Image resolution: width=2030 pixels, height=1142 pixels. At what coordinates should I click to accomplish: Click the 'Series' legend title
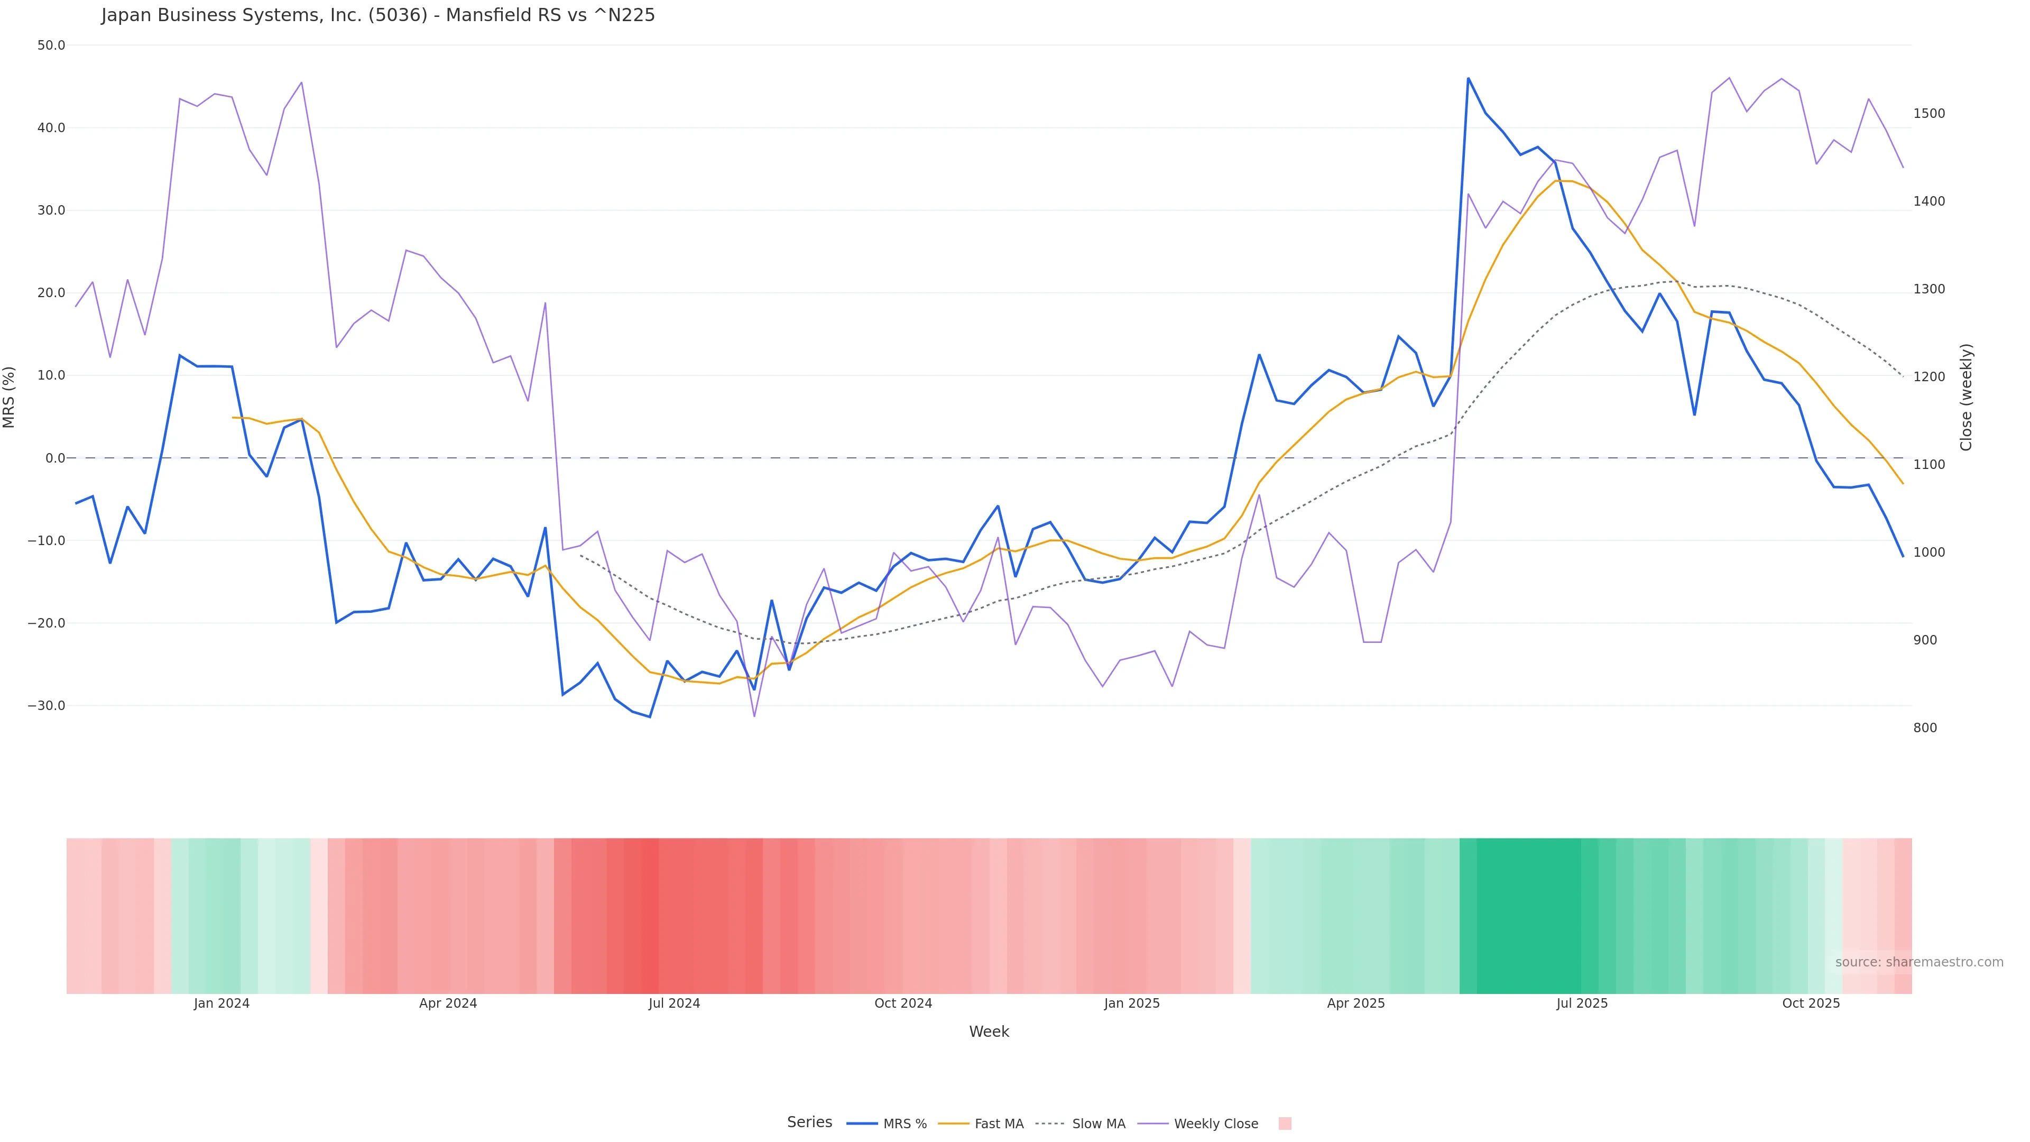tap(809, 1122)
